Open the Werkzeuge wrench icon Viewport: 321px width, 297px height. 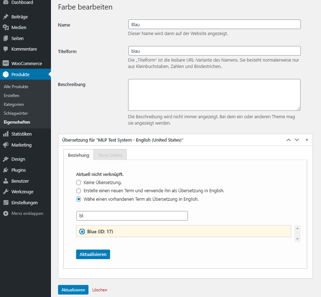pyautogui.click(x=6, y=192)
